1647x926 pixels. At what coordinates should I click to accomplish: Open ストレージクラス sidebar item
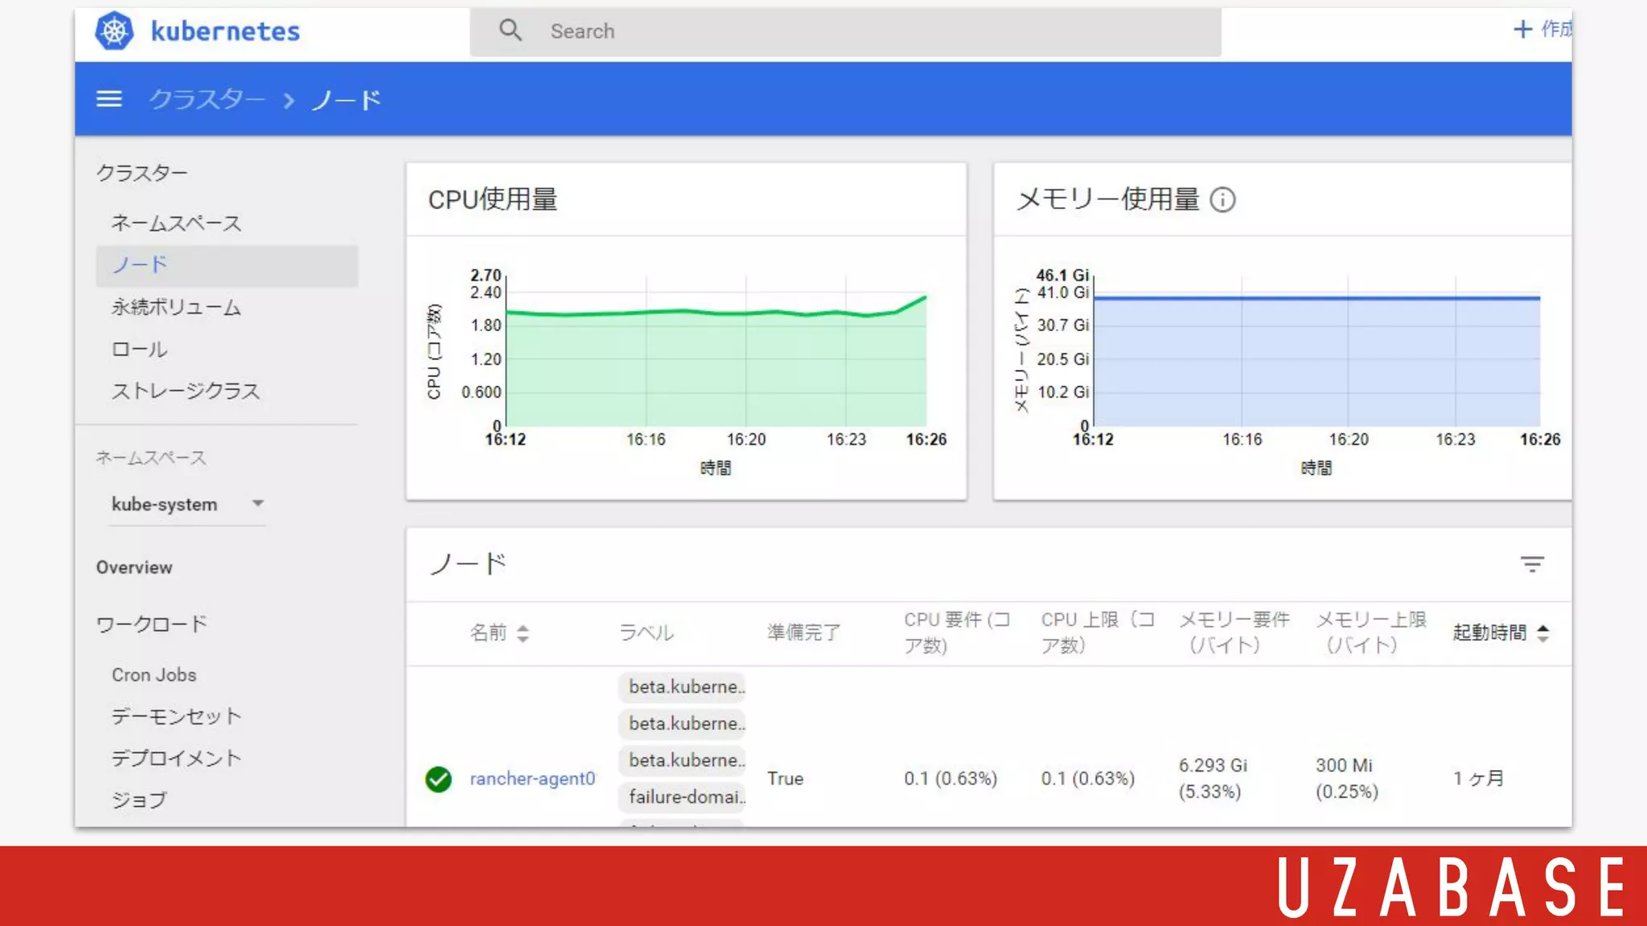185,391
